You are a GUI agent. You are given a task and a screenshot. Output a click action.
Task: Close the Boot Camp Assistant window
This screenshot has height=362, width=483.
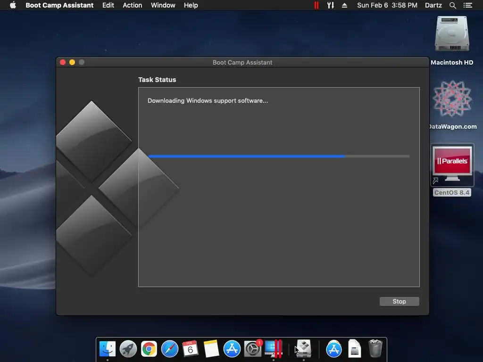click(63, 62)
